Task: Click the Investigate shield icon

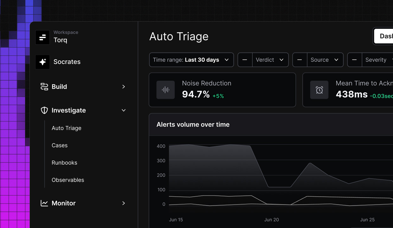Action: pos(44,110)
